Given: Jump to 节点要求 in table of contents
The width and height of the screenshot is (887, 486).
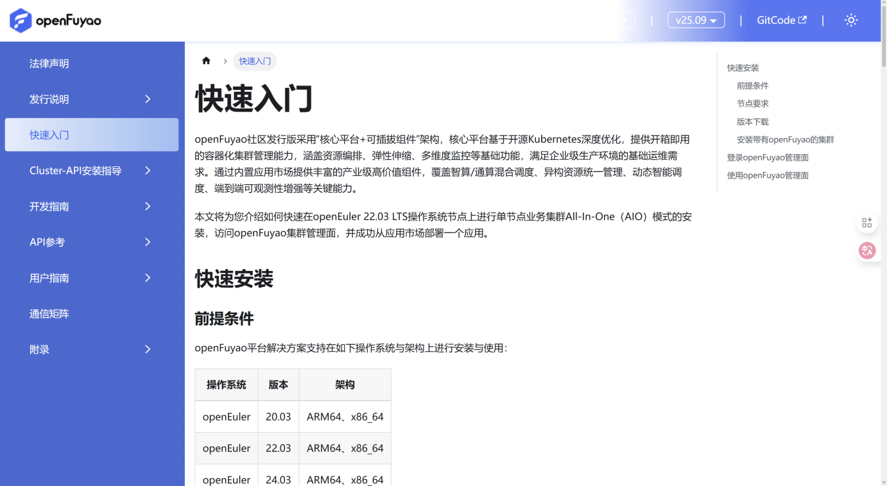Looking at the screenshot, I should 752,104.
